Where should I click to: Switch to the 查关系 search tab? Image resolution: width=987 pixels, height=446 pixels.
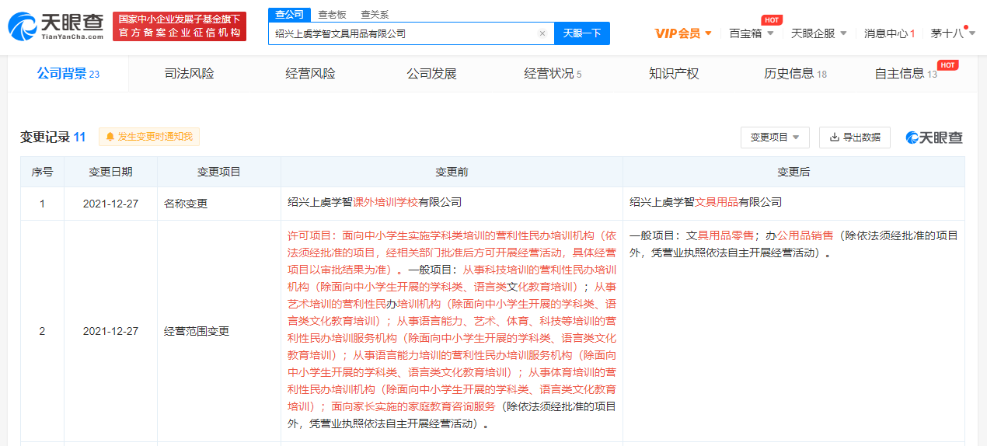tap(375, 14)
